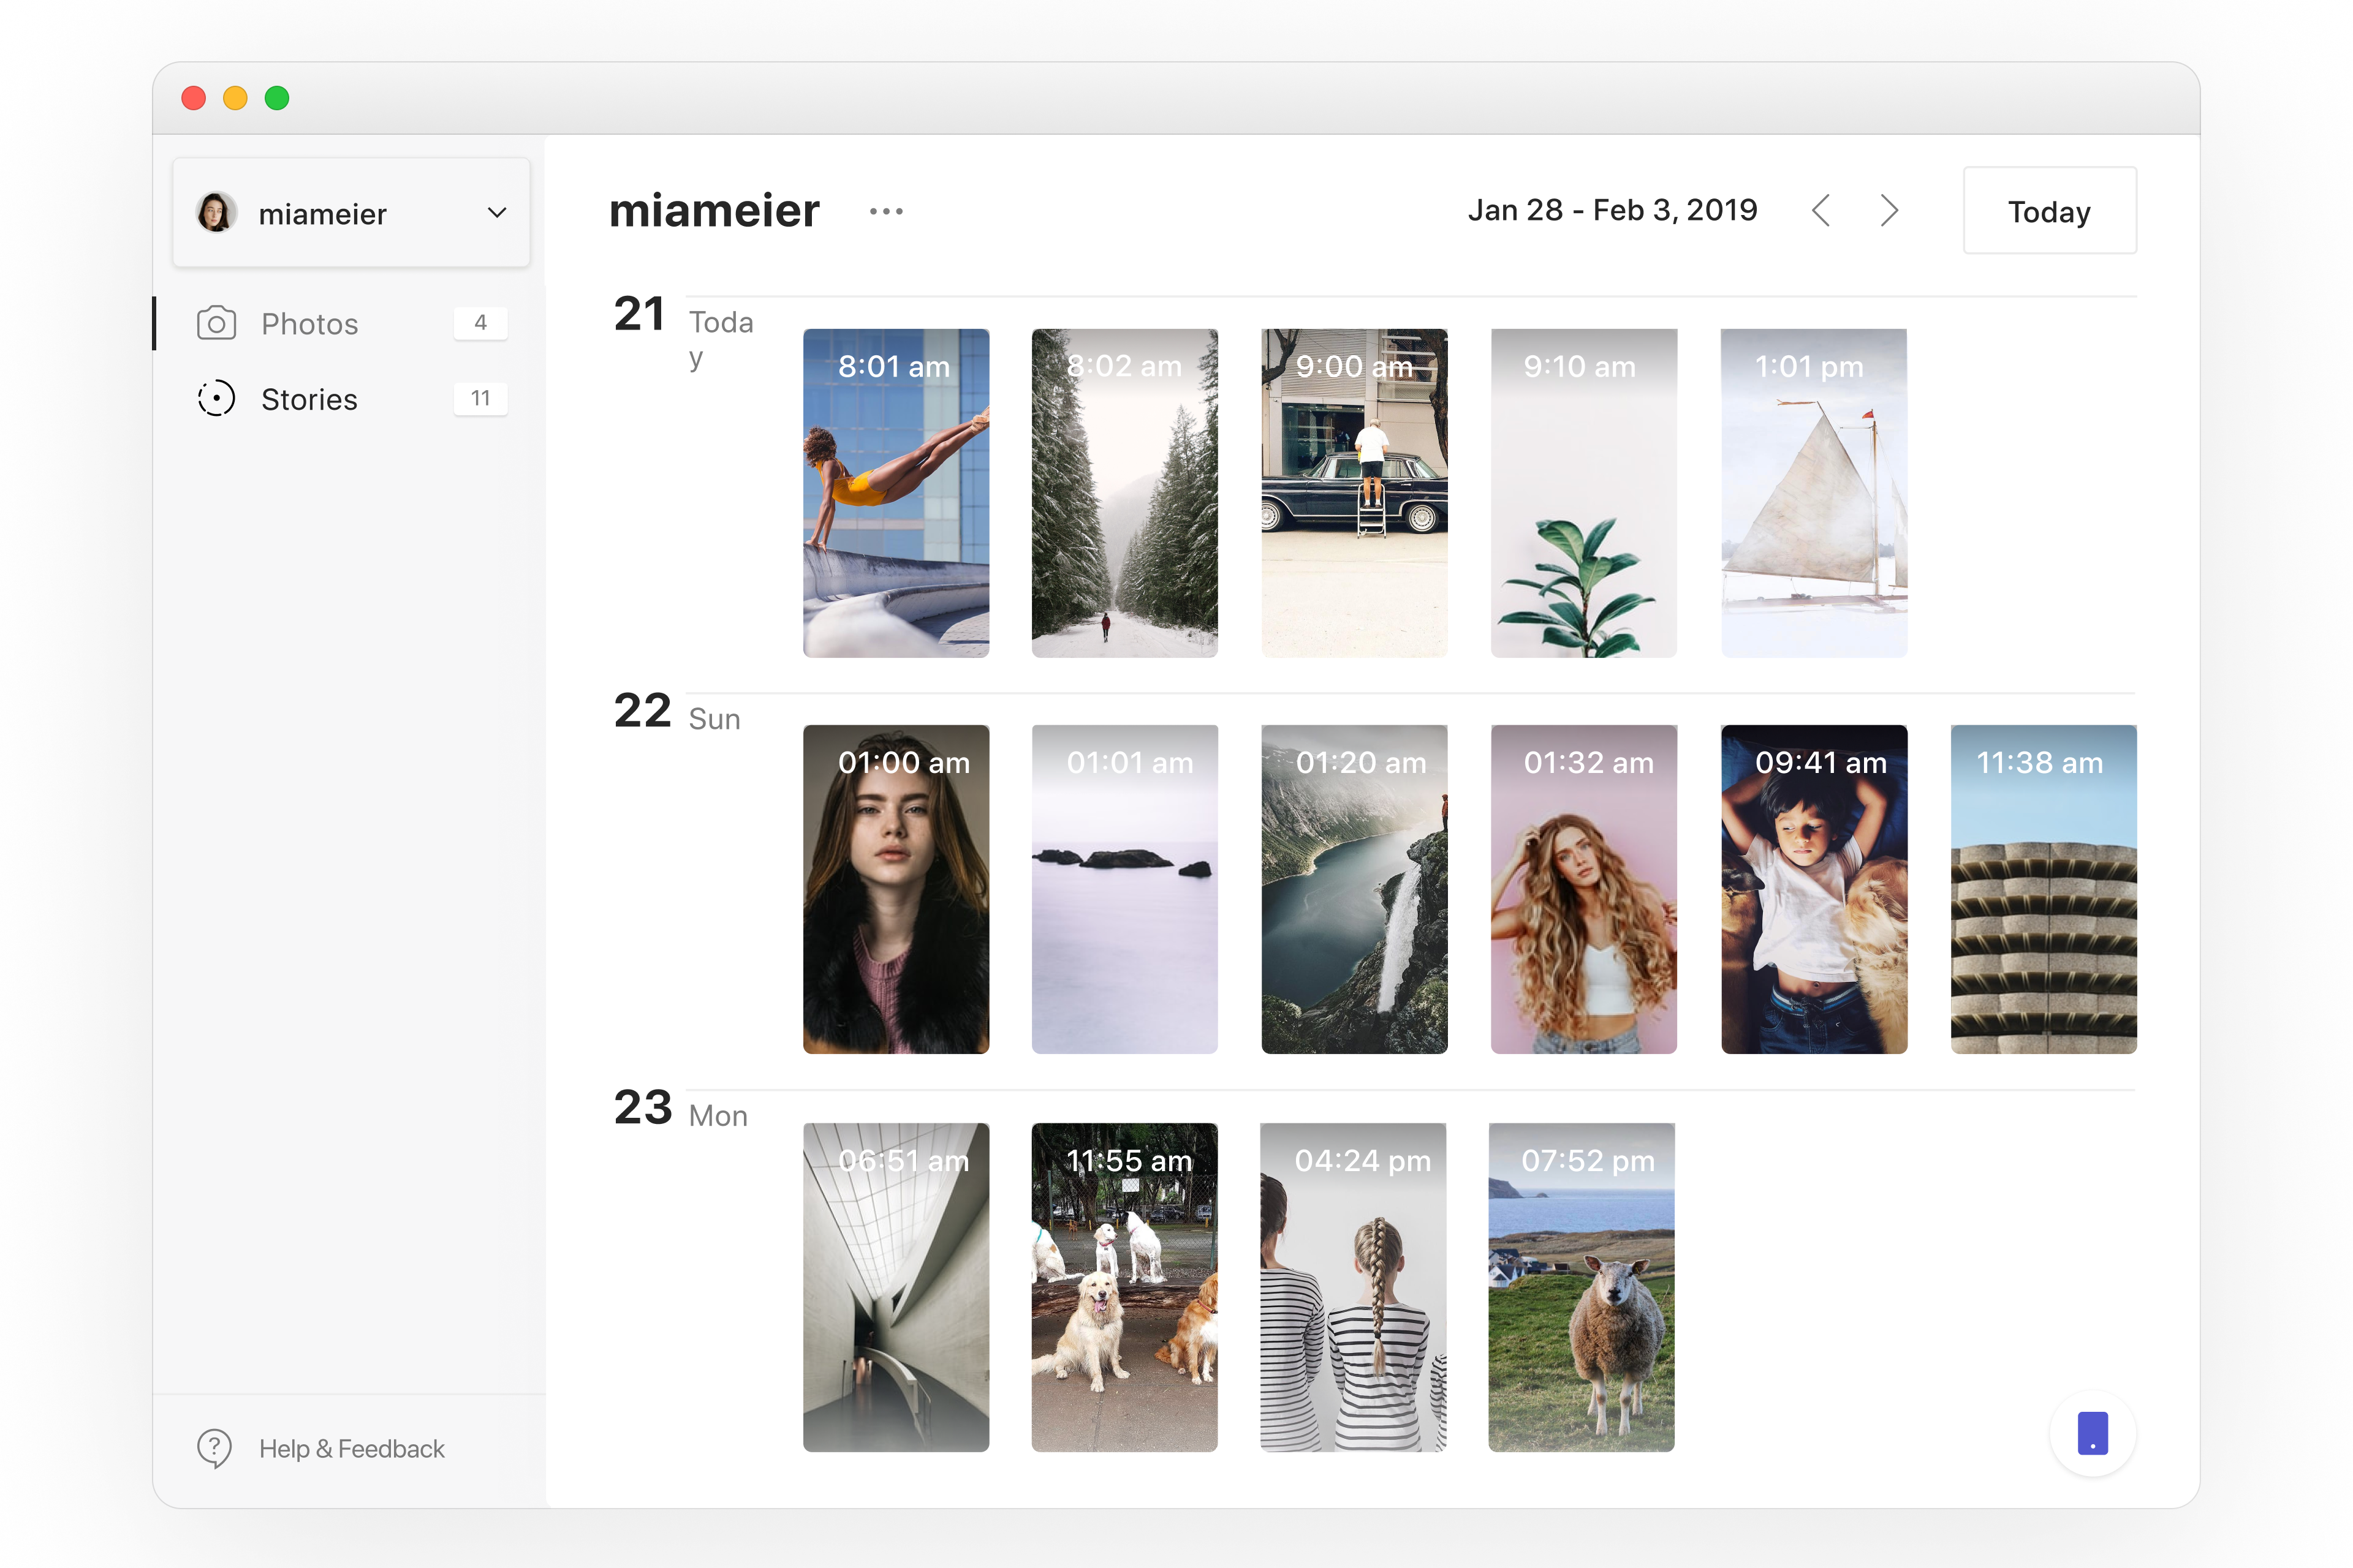This screenshot has height=1568, width=2353.
Task: Maximize window with green button
Action: 277,98
